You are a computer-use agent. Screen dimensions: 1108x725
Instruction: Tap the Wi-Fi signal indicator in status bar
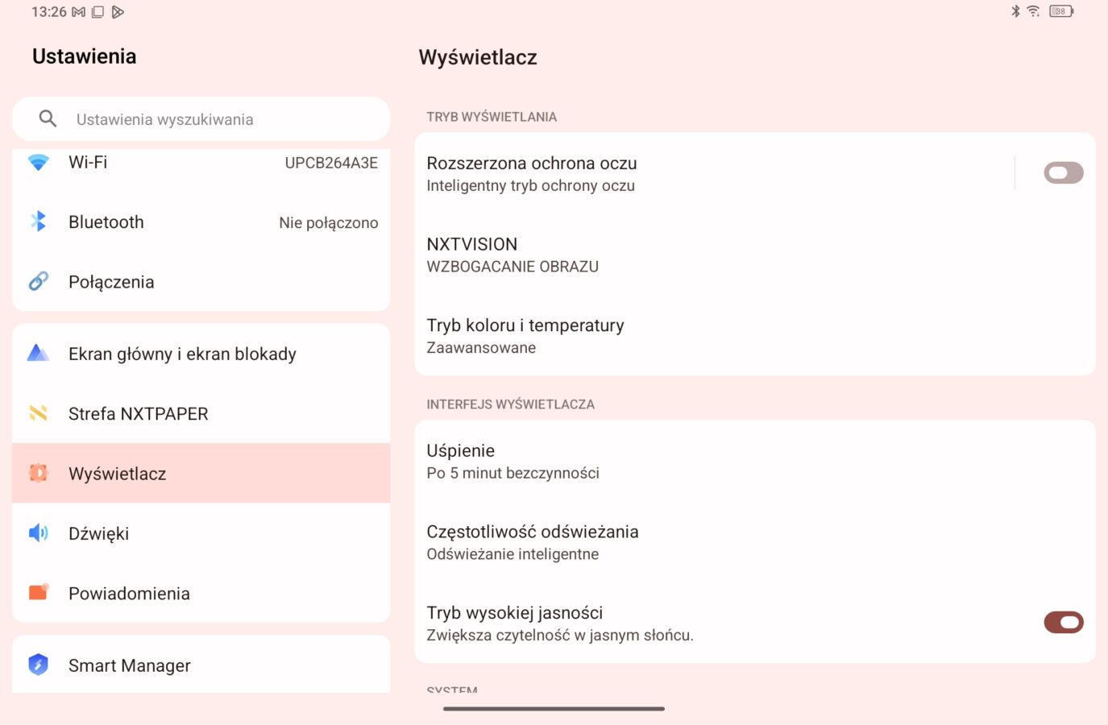1033,11
